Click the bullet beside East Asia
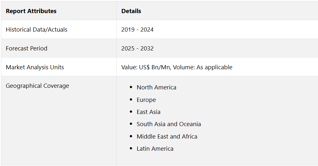318x166 pixels. [x=131, y=112]
